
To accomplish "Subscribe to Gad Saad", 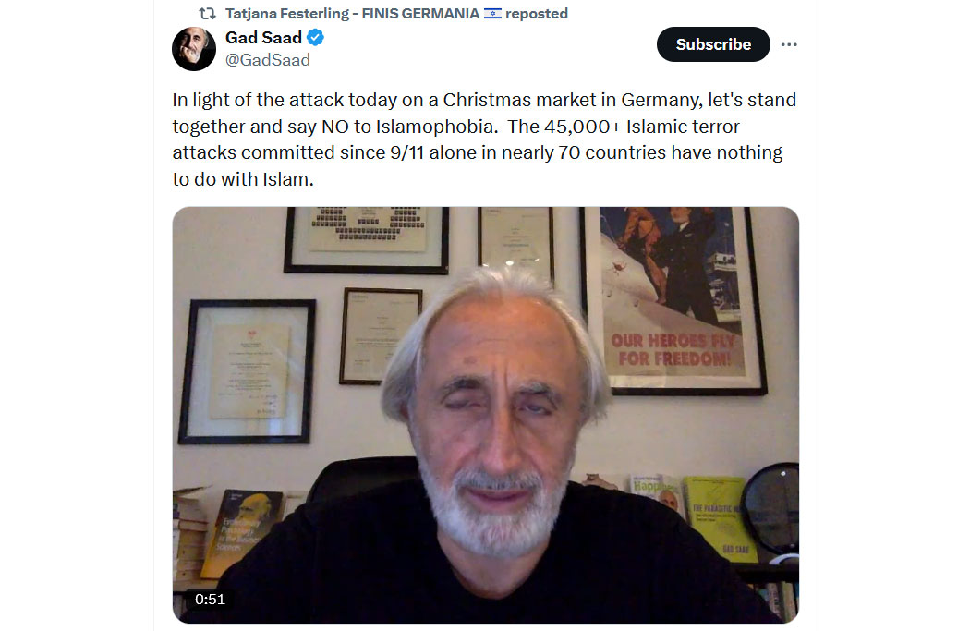I will 713,44.
